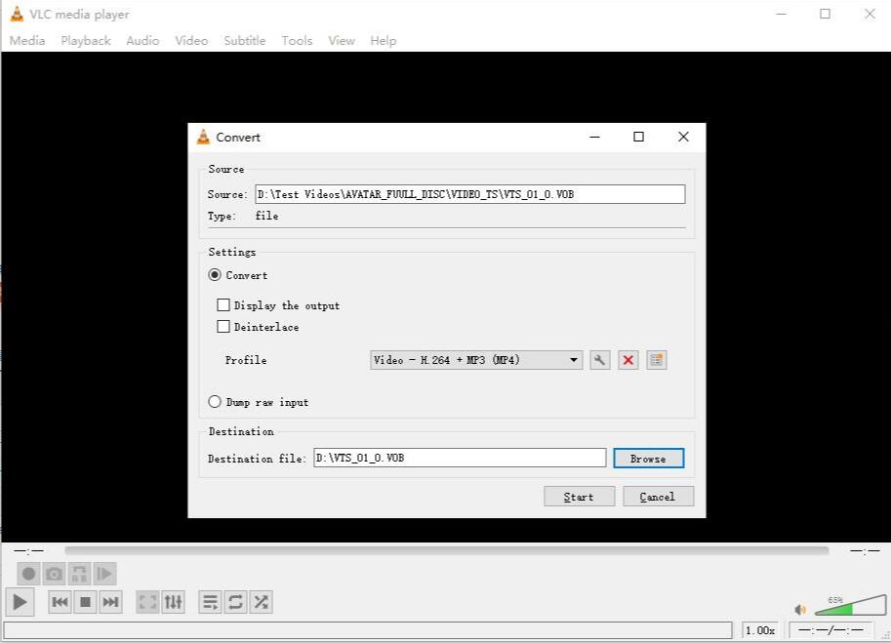891x643 pixels.
Task: Skip to previous media track
Action: (60, 602)
